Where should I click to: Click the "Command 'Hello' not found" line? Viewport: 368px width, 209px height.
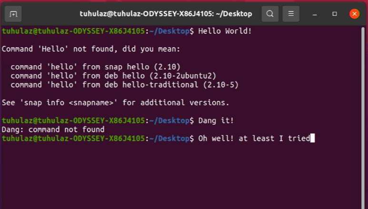(91, 49)
